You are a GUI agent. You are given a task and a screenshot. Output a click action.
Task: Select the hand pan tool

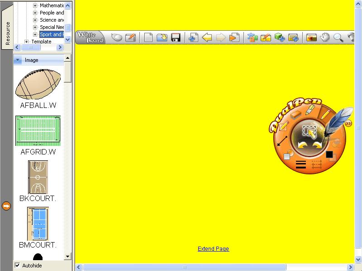tap(325, 37)
